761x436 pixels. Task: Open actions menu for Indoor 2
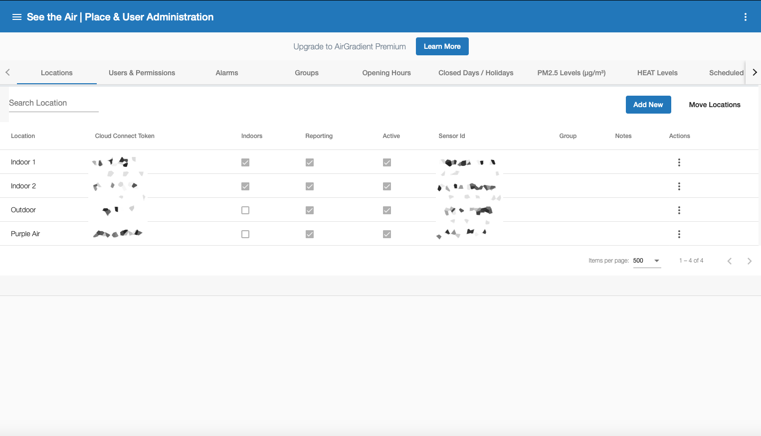(679, 186)
